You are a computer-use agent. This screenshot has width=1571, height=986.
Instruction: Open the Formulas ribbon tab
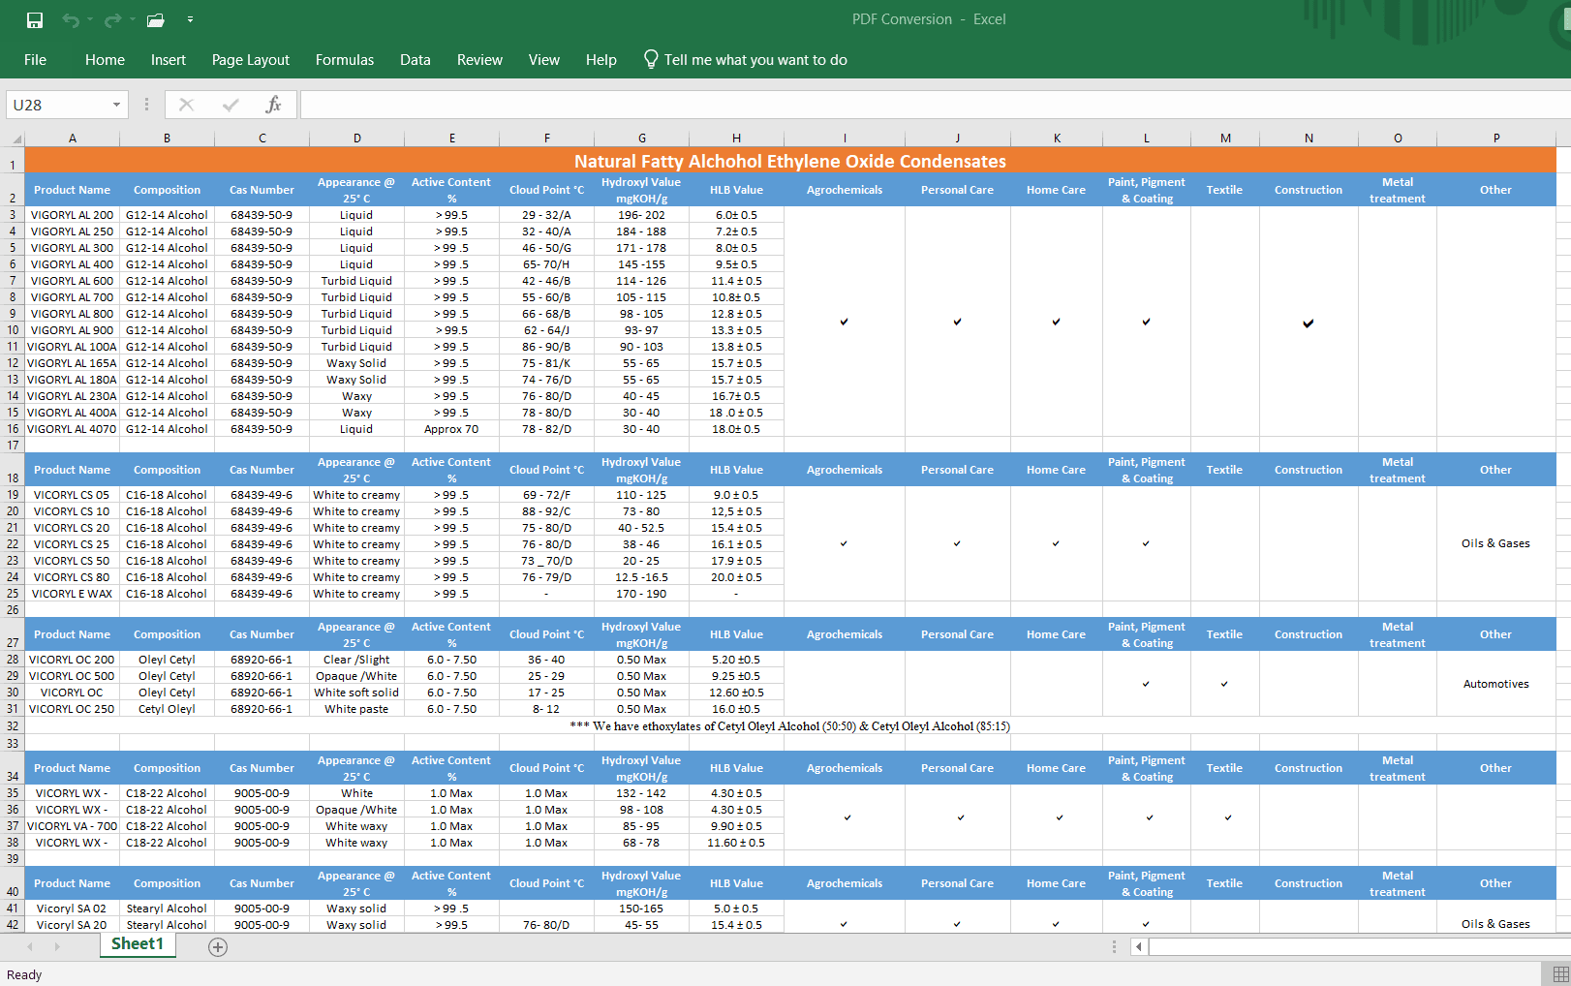[x=345, y=60]
